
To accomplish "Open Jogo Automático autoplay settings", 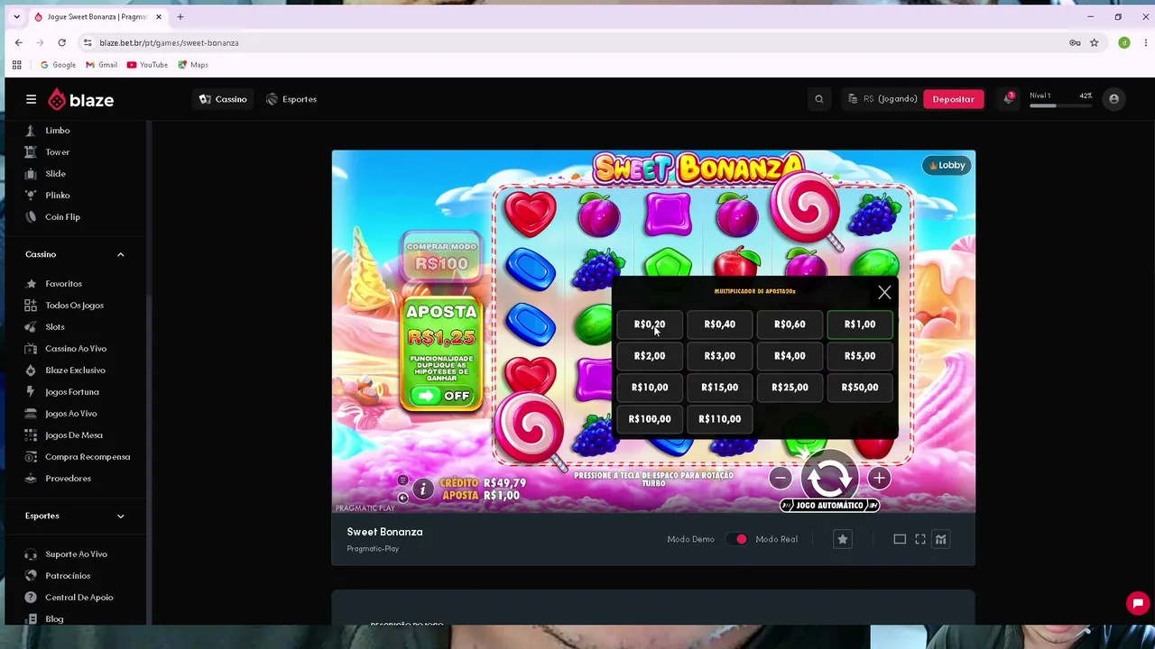I will tap(829, 506).
